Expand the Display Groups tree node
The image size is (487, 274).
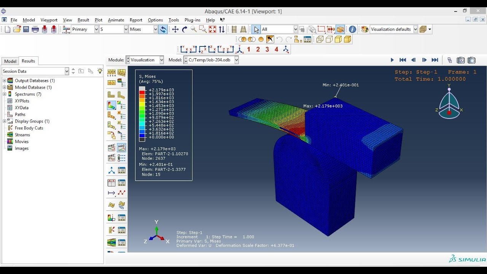pyautogui.click(x=5, y=121)
